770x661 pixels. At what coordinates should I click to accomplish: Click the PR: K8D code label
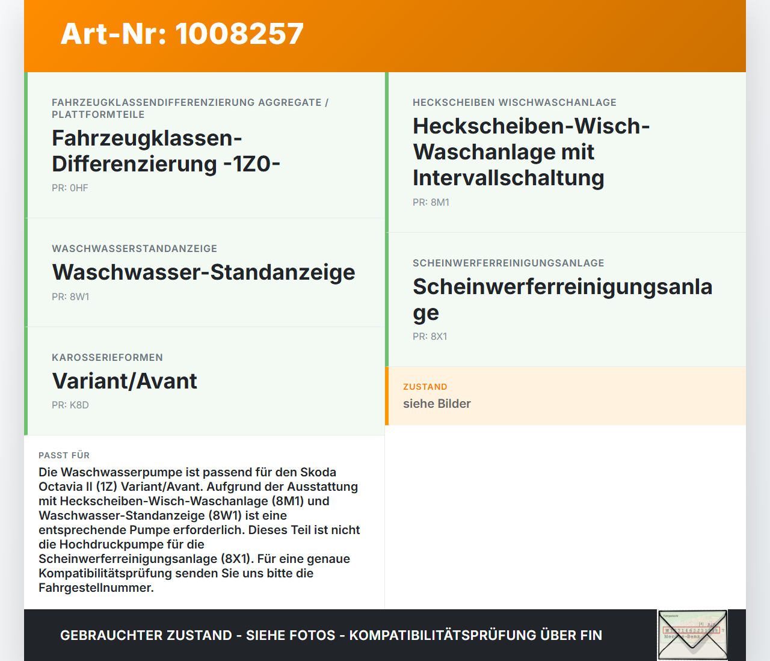[x=70, y=405]
